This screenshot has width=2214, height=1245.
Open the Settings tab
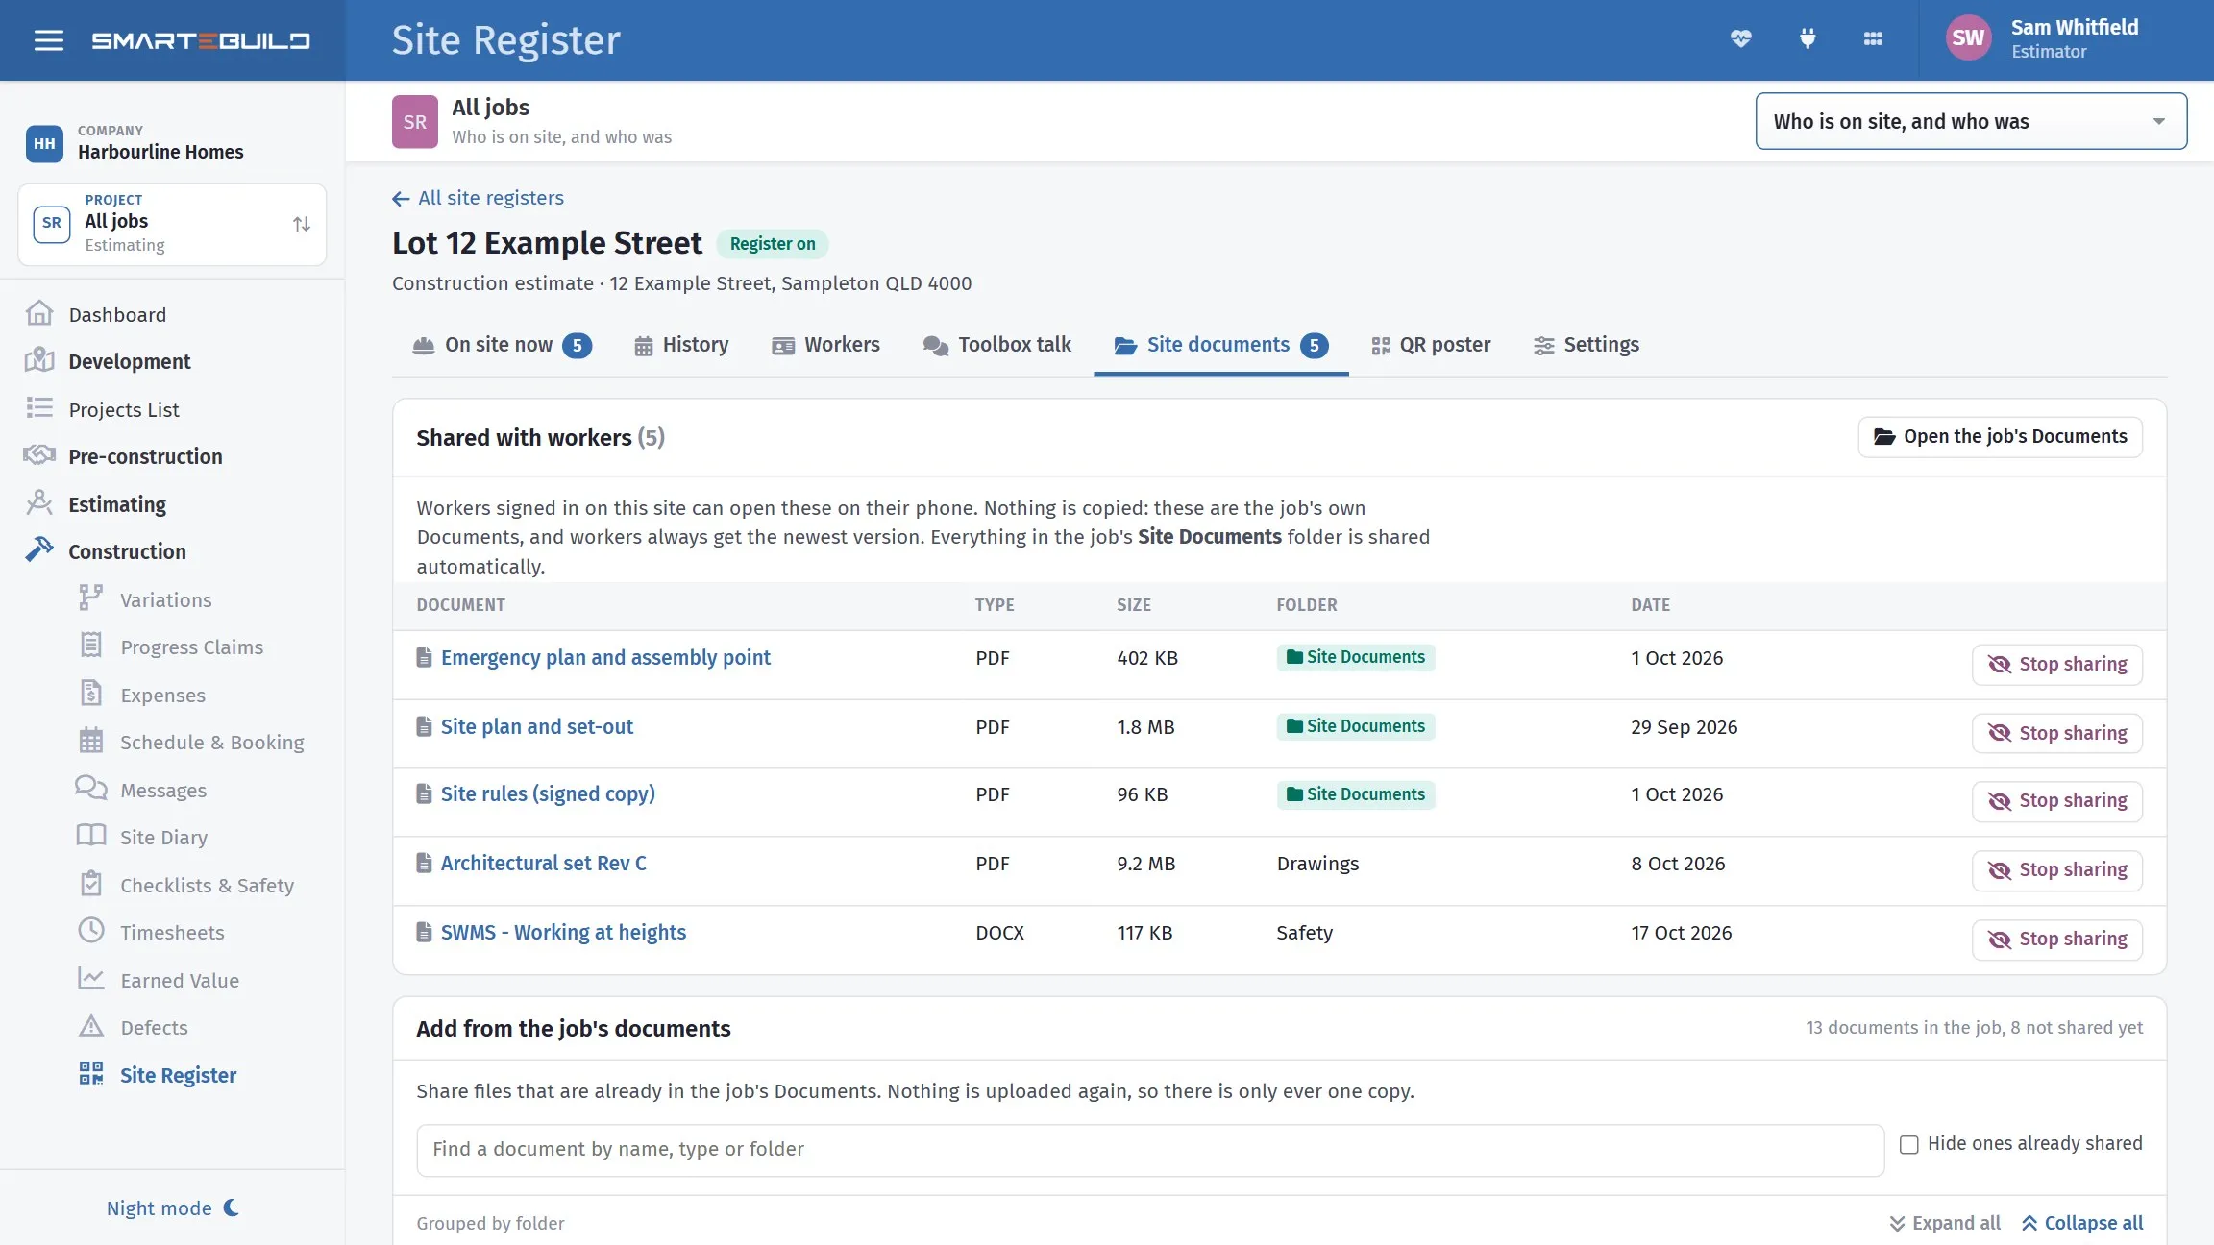click(x=1587, y=345)
